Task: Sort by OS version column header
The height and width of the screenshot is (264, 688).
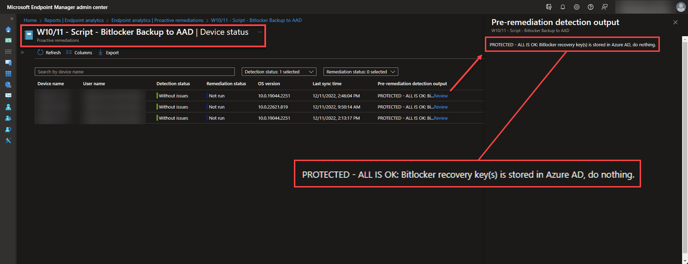Action: [269, 83]
